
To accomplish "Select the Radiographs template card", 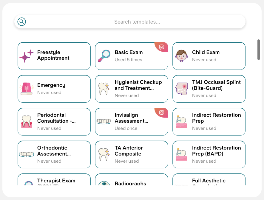I will [x=132, y=180].
